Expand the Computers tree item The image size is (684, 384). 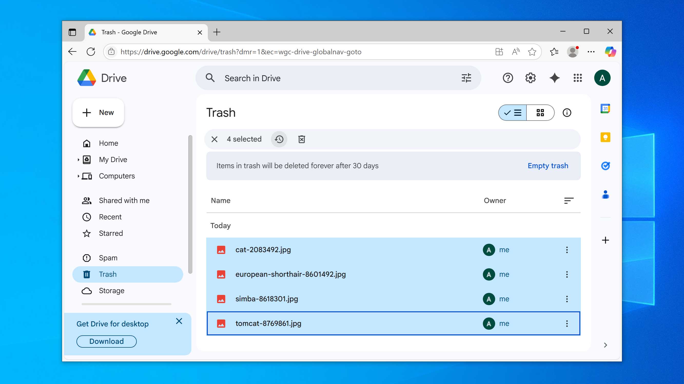click(78, 176)
